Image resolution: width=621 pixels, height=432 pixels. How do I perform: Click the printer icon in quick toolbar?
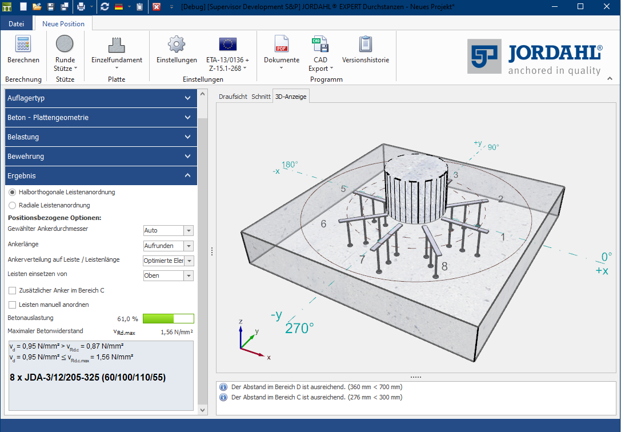[x=81, y=6]
